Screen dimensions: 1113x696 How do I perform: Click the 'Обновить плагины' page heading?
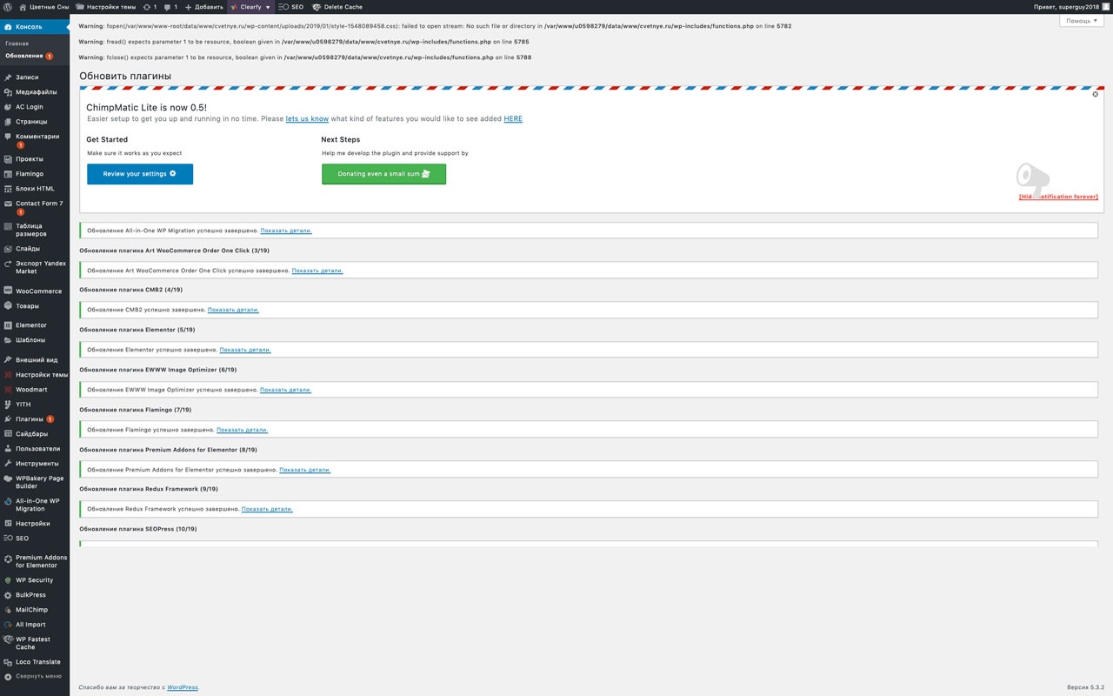click(125, 76)
